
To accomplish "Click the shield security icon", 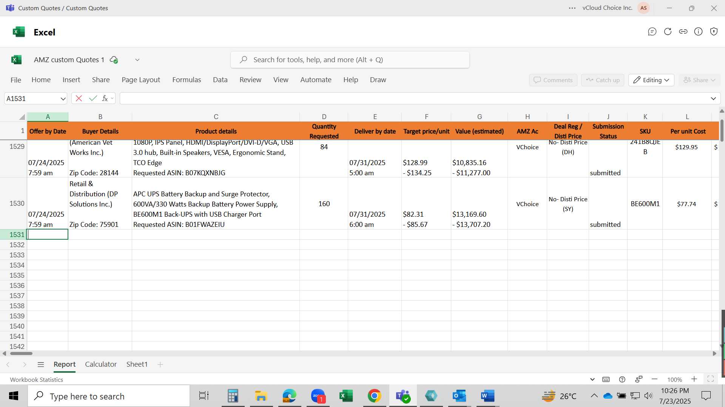I will [x=714, y=32].
